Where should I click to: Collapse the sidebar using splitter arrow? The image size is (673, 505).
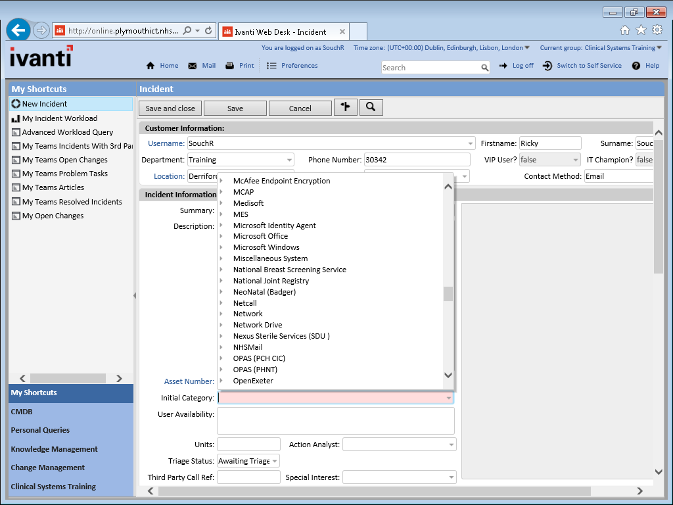click(135, 295)
